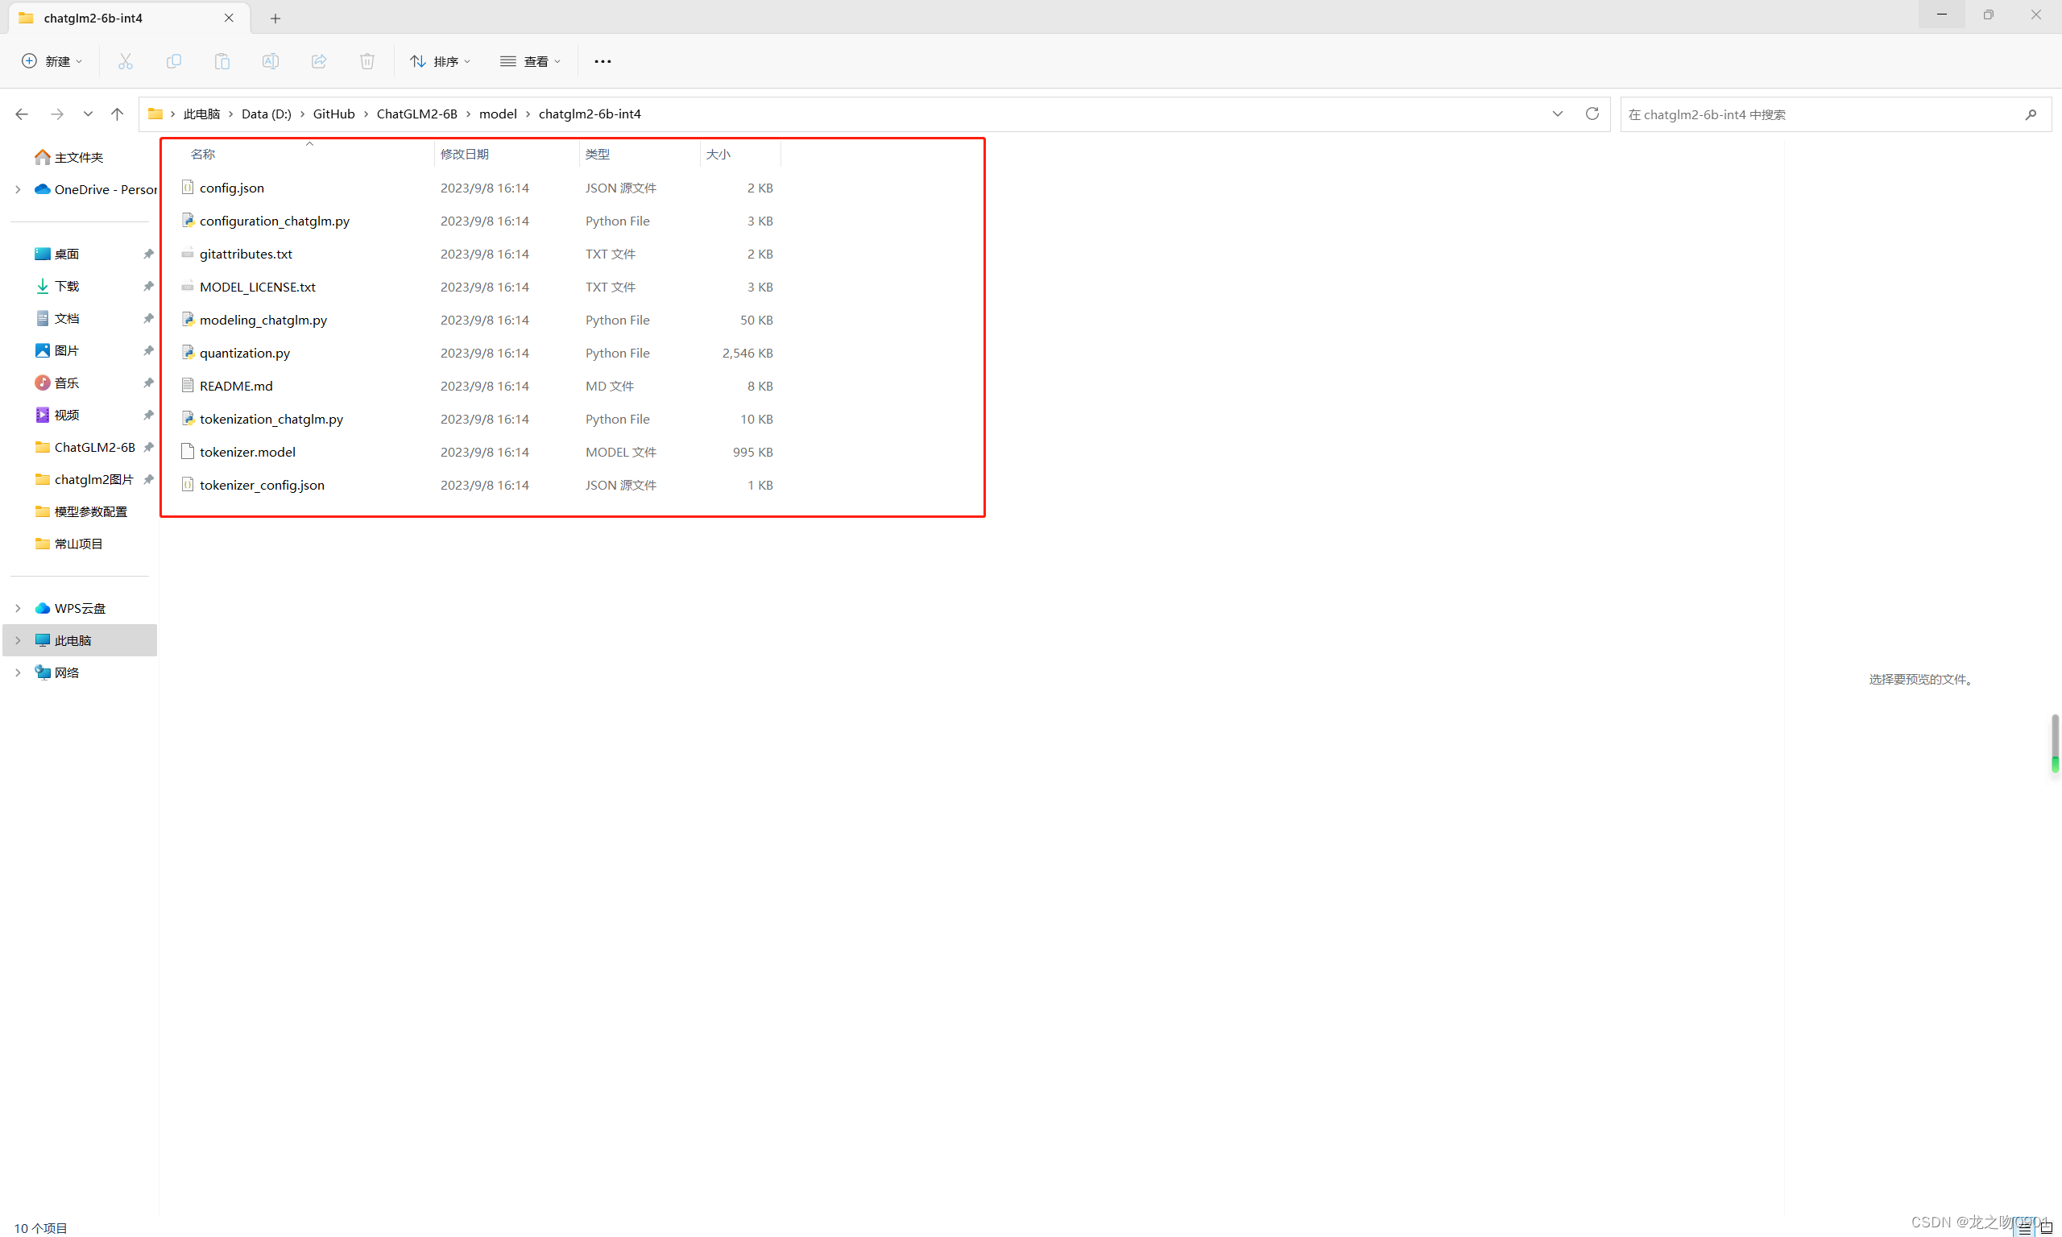The width and height of the screenshot is (2062, 1237).
Task: Click the Copy icon in toolbar
Action: point(173,61)
